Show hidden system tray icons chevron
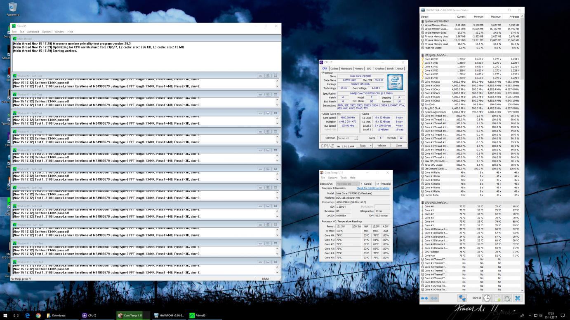The height and width of the screenshot is (320, 570). tap(530, 315)
